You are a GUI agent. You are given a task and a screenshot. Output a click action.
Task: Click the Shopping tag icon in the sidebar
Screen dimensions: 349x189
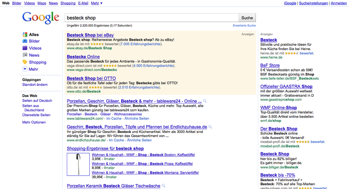click(25, 62)
